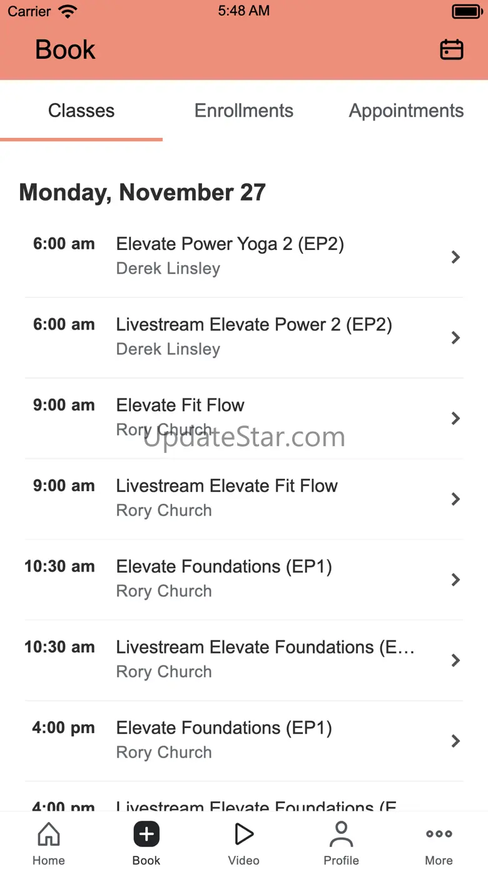Switch to the Enrollments tab

(244, 111)
